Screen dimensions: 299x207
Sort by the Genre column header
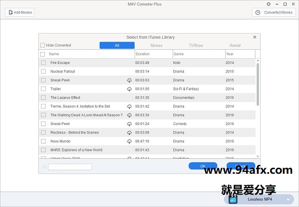pos(178,54)
